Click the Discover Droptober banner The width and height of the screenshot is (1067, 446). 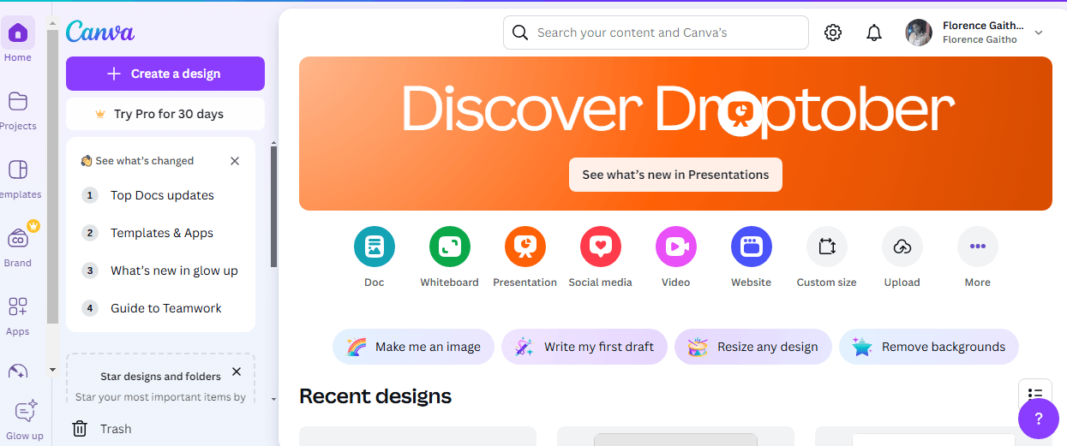coord(675,134)
